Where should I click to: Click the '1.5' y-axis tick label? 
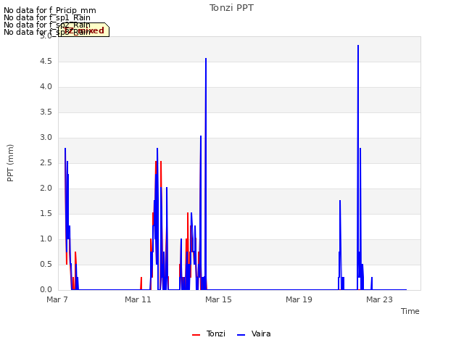46,214
